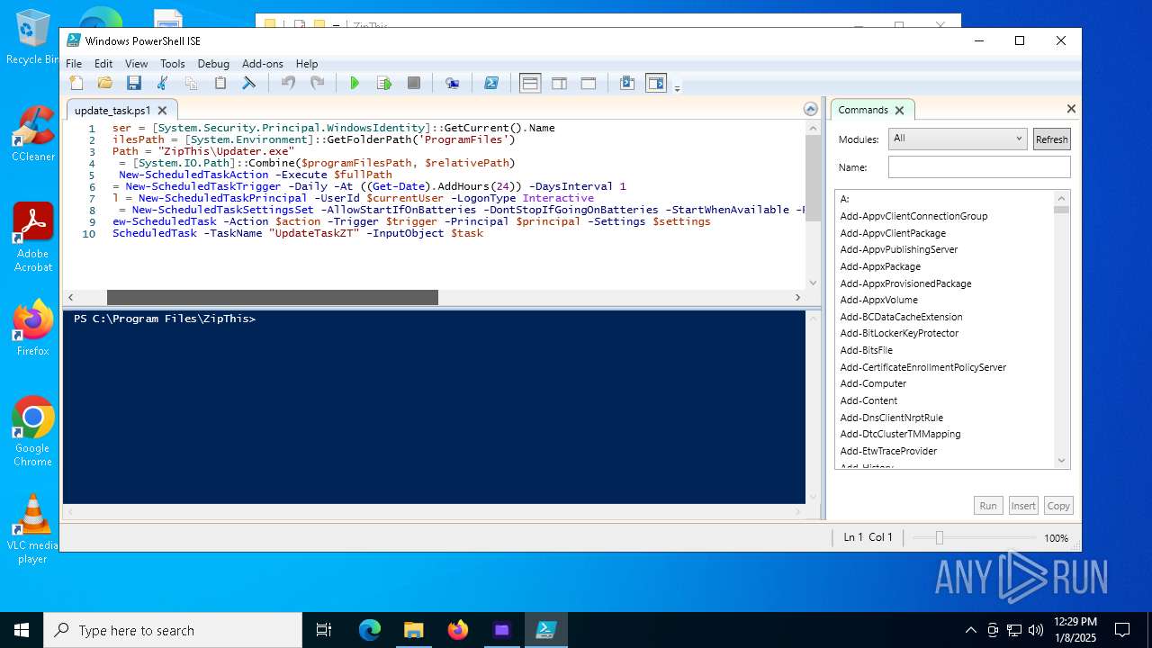Save the script with floppy disk icon
This screenshot has height=648, width=1152.
(134, 83)
